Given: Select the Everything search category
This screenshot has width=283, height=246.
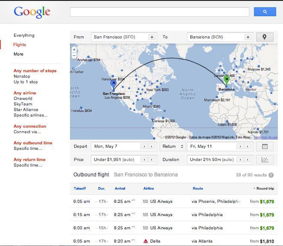Looking at the screenshot, I should [x=24, y=35].
